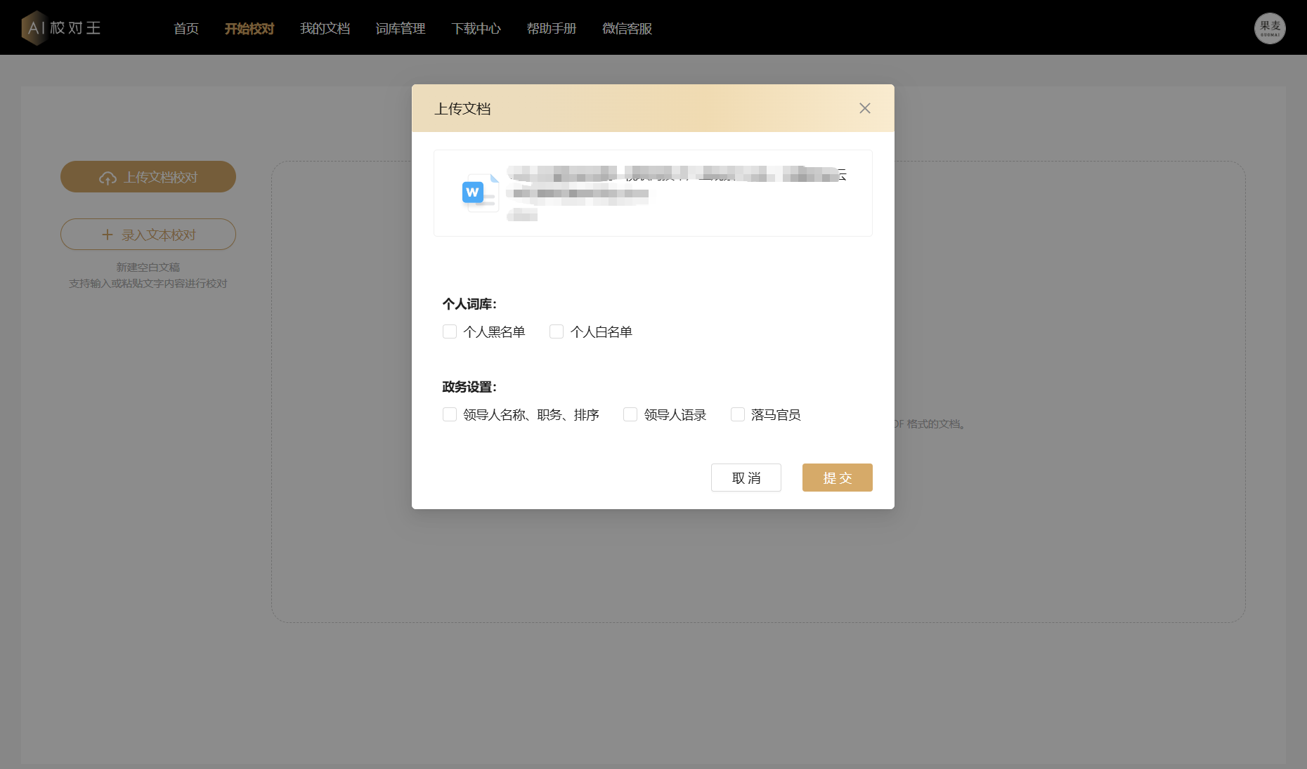Viewport: 1307px width, 769px height.
Task: Open 下载中心 page
Action: click(476, 29)
